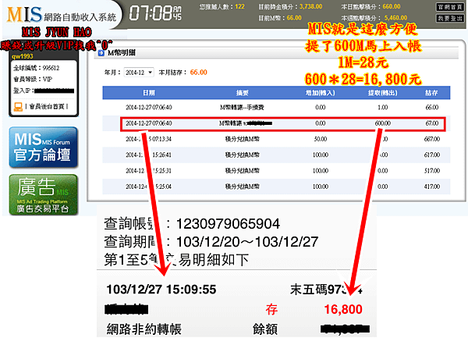
Task: Click the account number 1230979065904
Action: point(228,224)
